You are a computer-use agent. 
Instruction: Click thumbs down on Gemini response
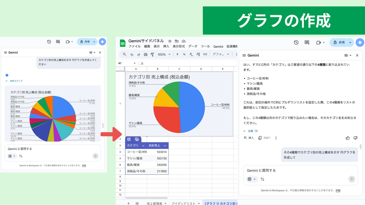tap(355, 138)
